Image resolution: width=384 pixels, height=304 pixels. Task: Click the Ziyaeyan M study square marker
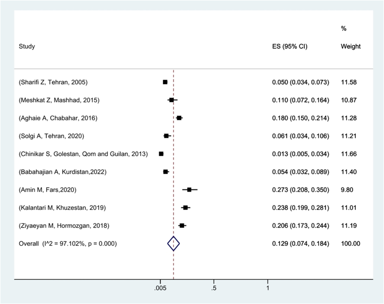(182, 225)
